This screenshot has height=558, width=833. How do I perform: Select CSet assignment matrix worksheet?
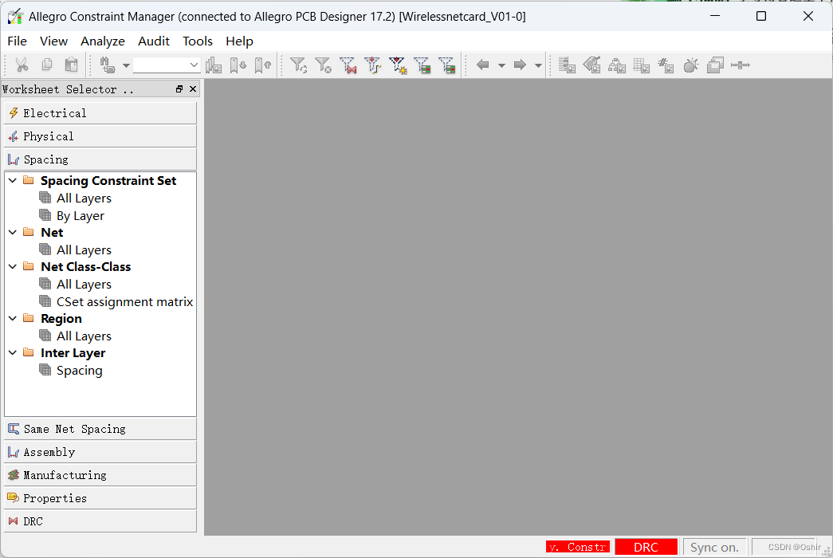pyautogui.click(x=124, y=302)
